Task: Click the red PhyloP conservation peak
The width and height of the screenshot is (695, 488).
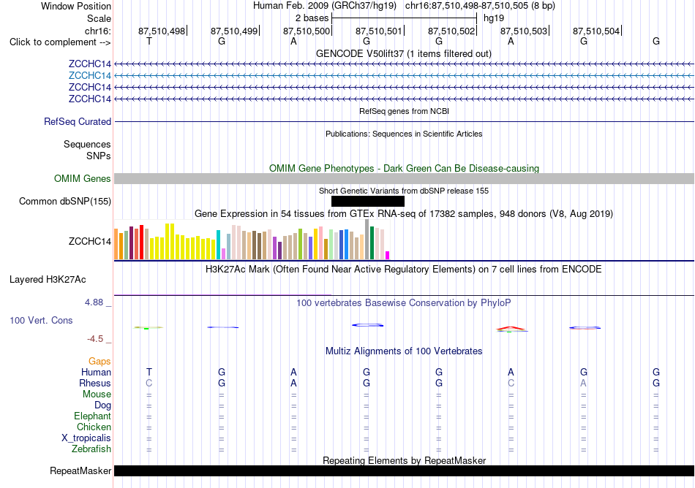Action: pos(511,328)
